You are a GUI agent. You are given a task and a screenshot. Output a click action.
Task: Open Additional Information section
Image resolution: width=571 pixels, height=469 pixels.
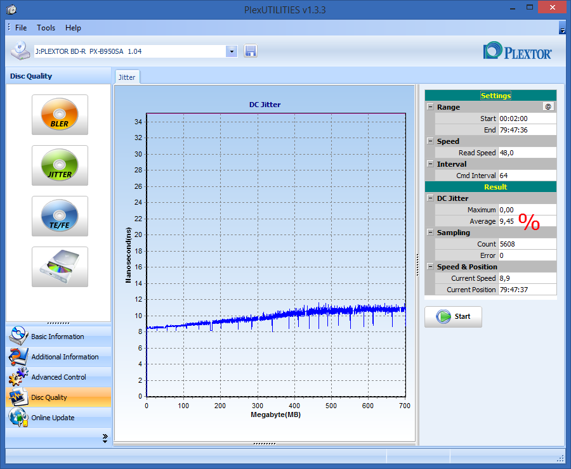point(58,357)
